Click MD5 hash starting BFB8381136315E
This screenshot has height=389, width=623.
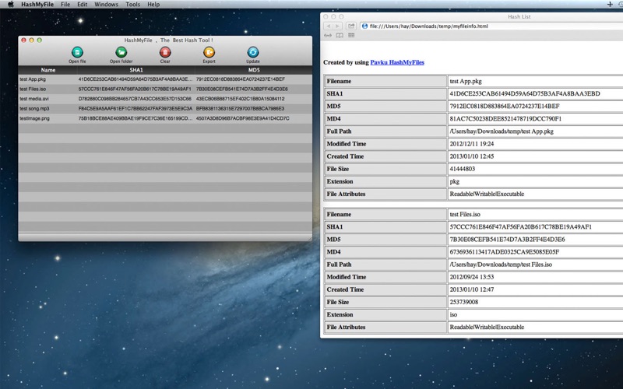241,109
